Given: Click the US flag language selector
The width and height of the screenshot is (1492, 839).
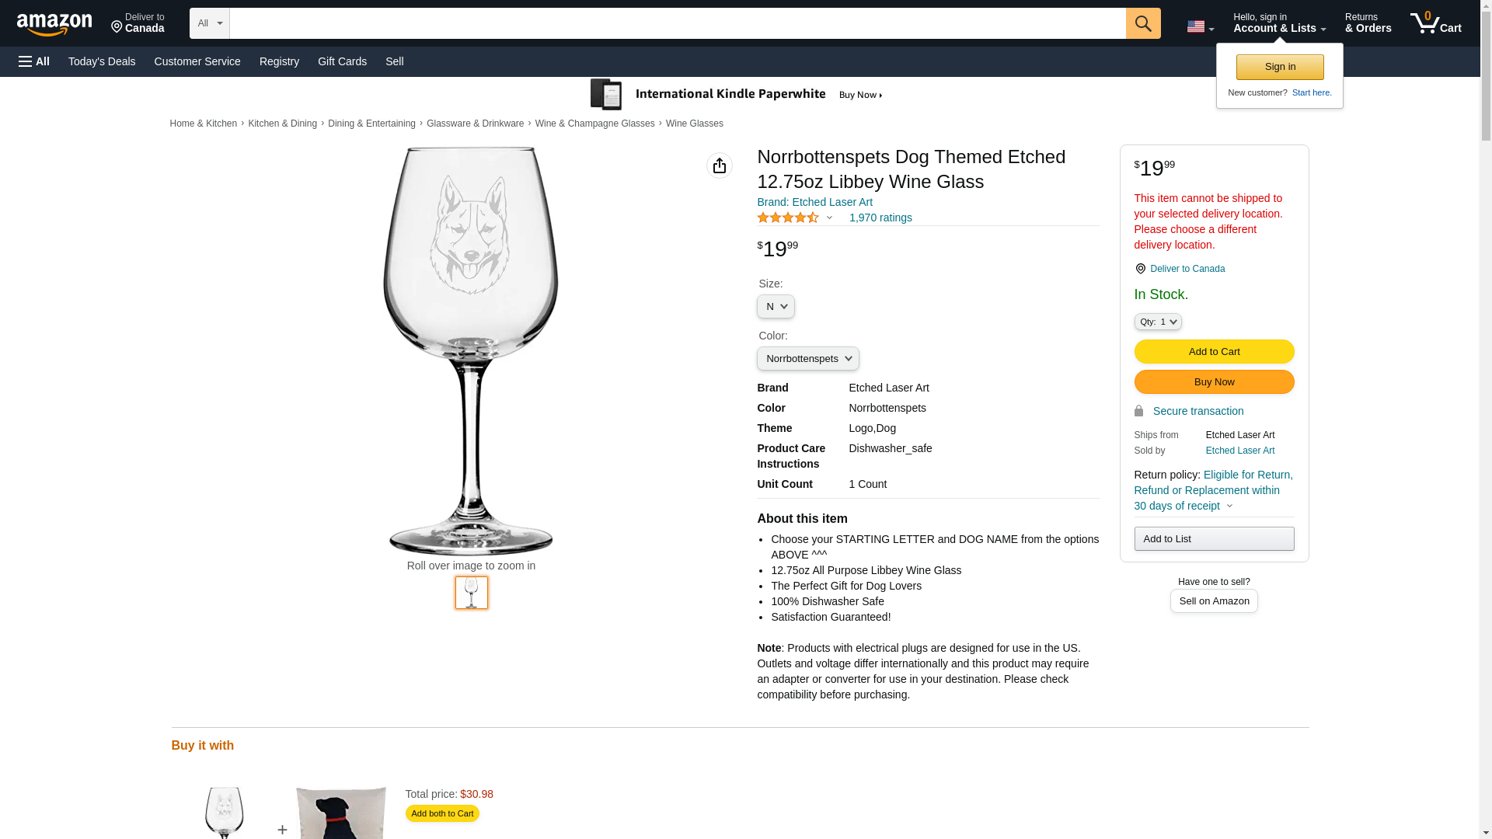Looking at the screenshot, I should coord(1201,26).
